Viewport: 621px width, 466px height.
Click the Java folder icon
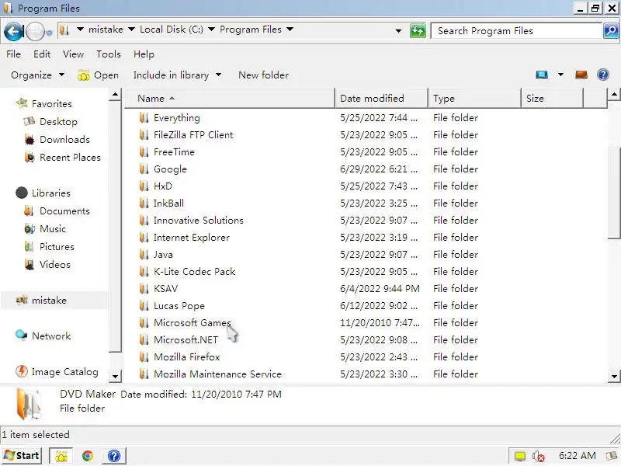pyautogui.click(x=144, y=254)
